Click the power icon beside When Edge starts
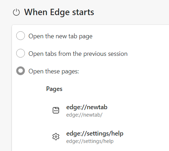This screenshot has height=151, width=169. [x=16, y=12]
